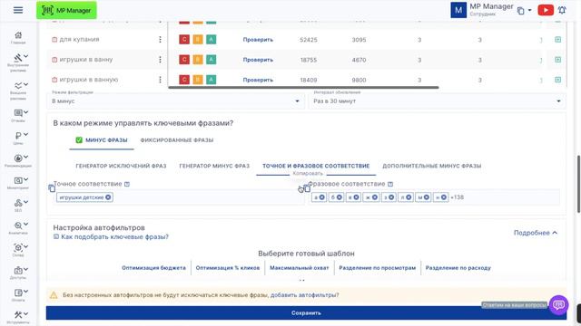Click the page's vertical scrollbar thumb
Screen dimensions: 581x326
578,184
